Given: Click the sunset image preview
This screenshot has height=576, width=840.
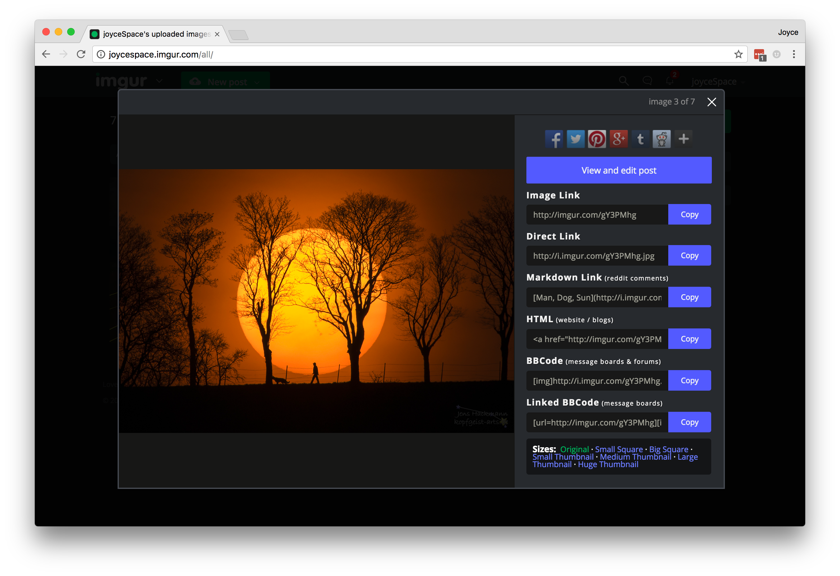Looking at the screenshot, I should point(316,301).
